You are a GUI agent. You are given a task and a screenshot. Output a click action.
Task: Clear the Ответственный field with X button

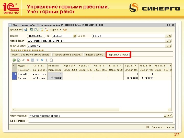pos(168,116)
